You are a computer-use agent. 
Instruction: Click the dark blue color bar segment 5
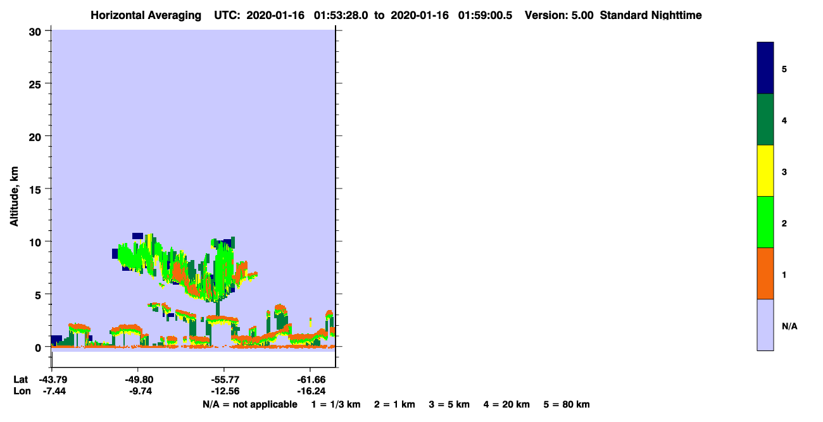[x=765, y=68]
